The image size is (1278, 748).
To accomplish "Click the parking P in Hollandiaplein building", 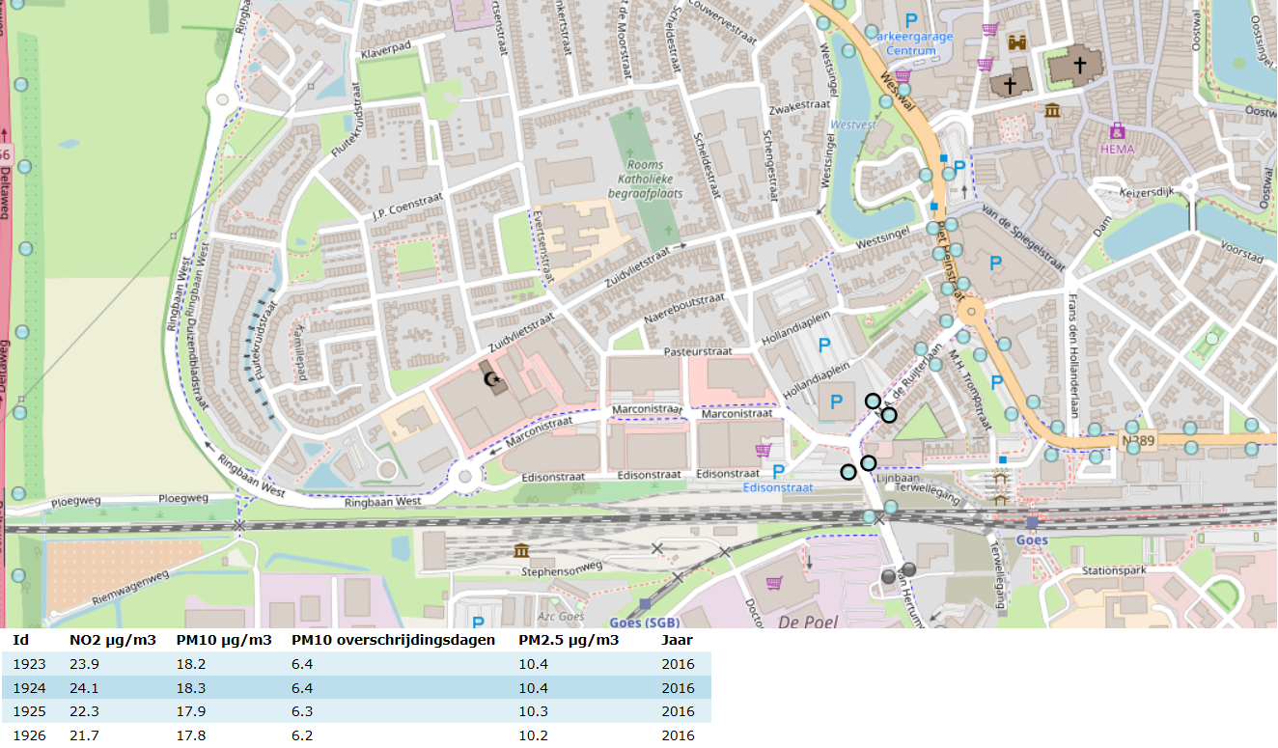I will [x=836, y=401].
